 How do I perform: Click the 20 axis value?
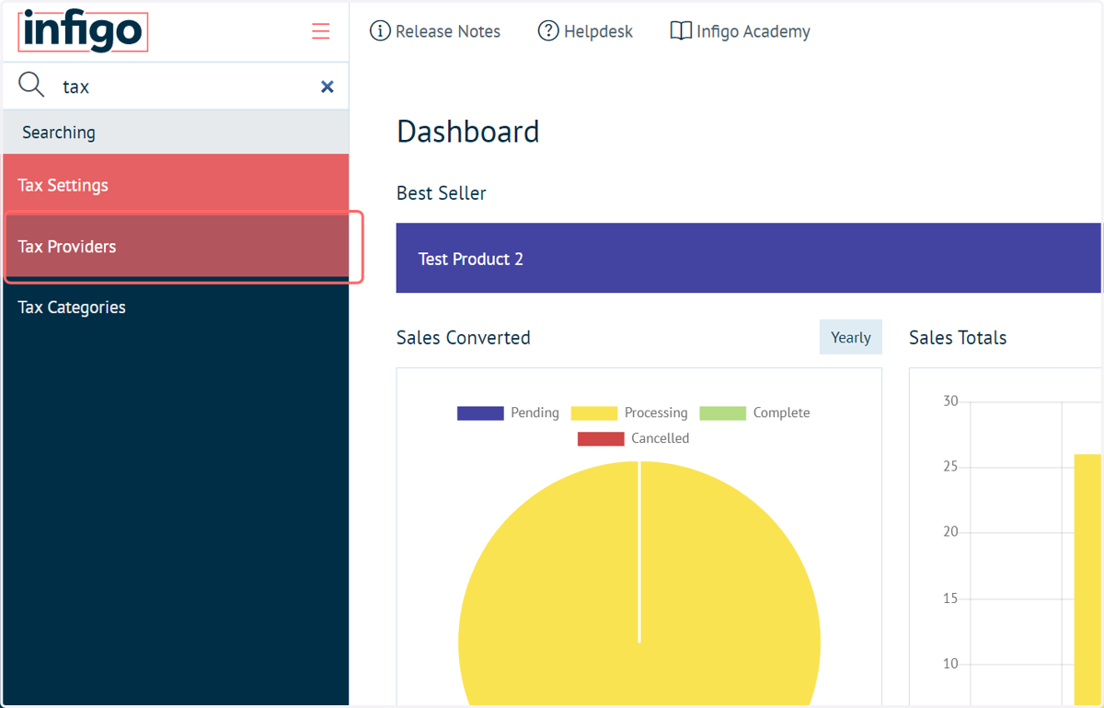950,532
